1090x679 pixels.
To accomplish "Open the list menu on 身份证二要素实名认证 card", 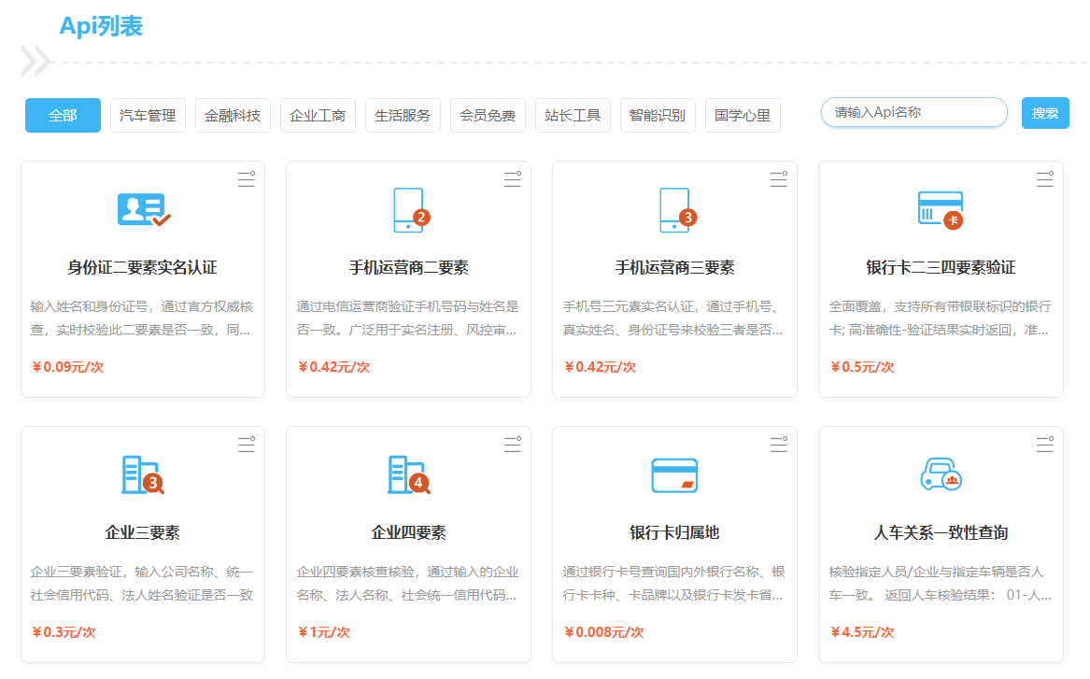I will click(x=246, y=180).
